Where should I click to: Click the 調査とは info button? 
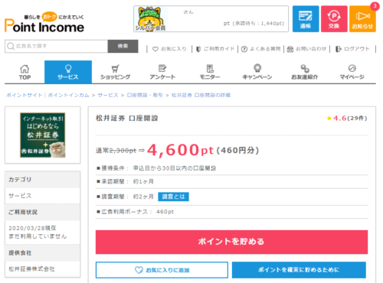(x=173, y=197)
